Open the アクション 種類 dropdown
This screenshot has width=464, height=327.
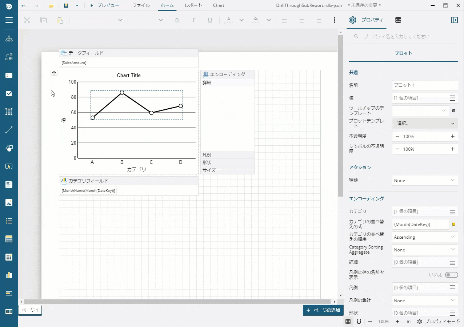coord(425,180)
